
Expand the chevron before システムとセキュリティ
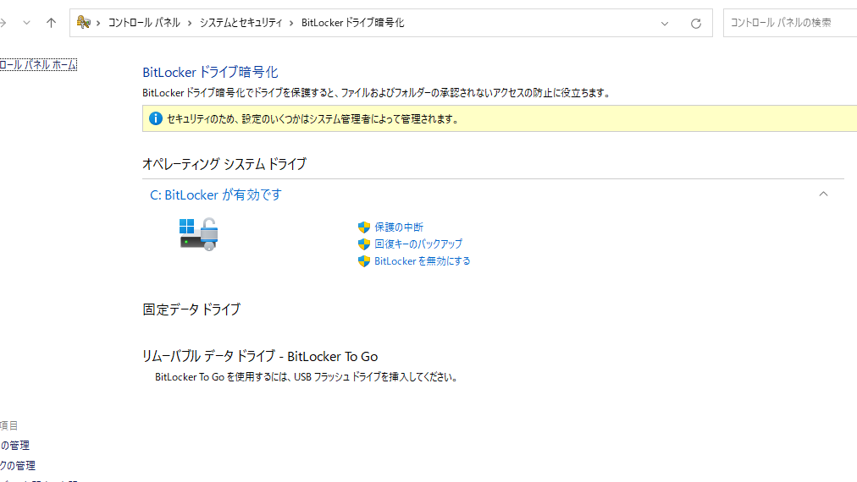coord(190,23)
